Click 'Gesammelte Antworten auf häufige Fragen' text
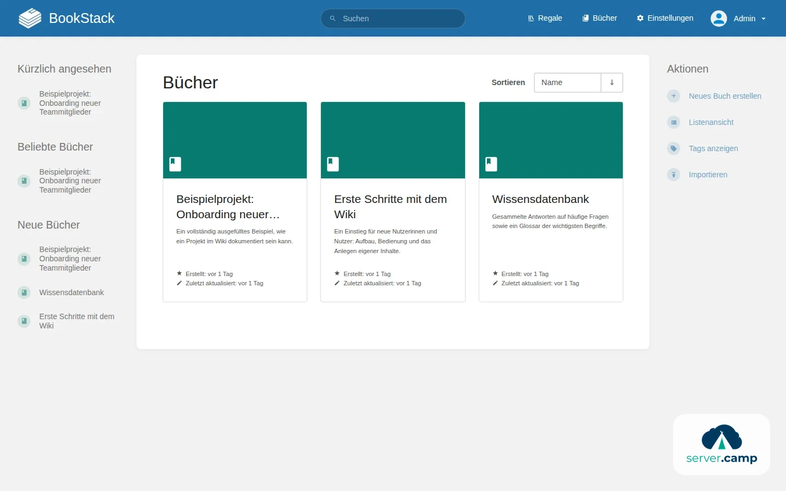 550,221
